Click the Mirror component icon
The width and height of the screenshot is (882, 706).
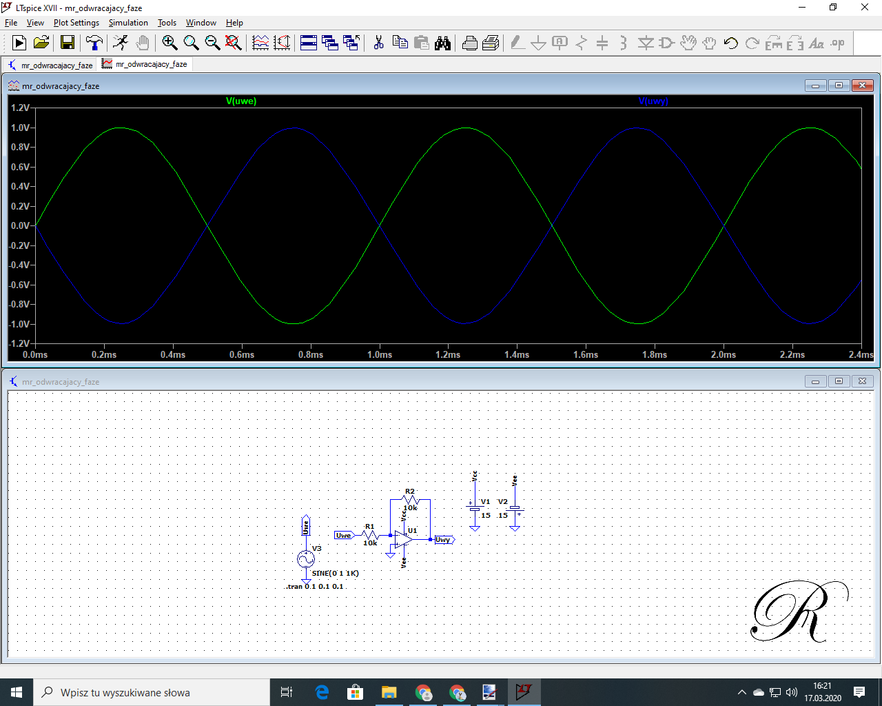tap(795, 43)
